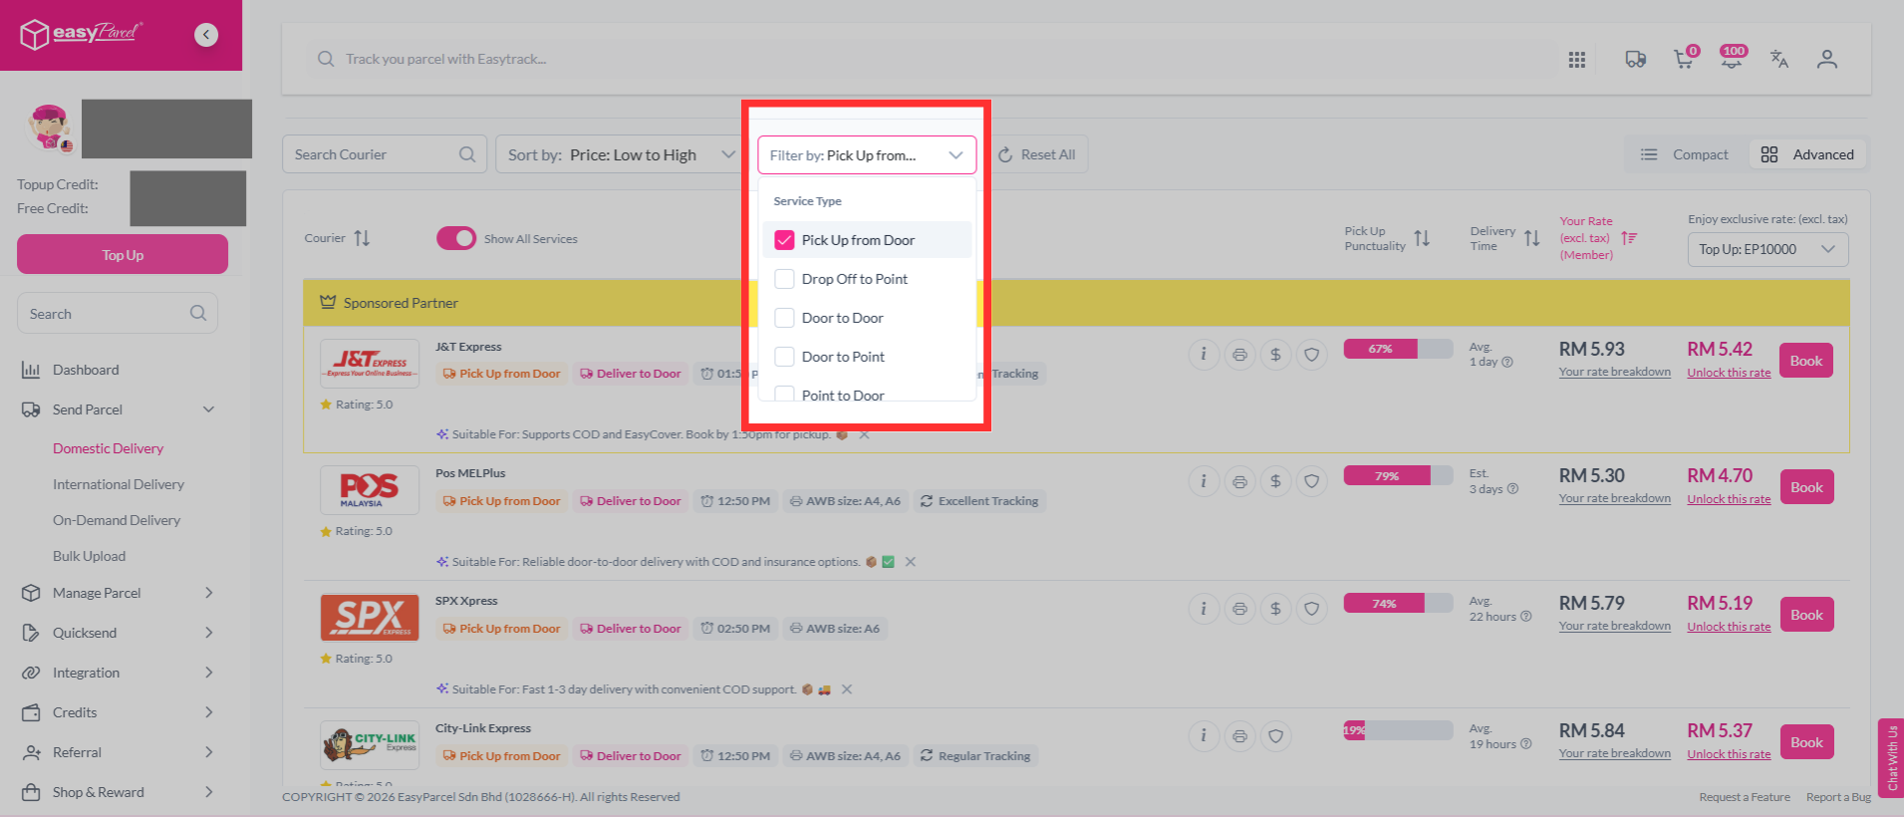Click J&T Express 67% punctuality bar
This screenshot has width=1904, height=817.
click(x=1398, y=349)
